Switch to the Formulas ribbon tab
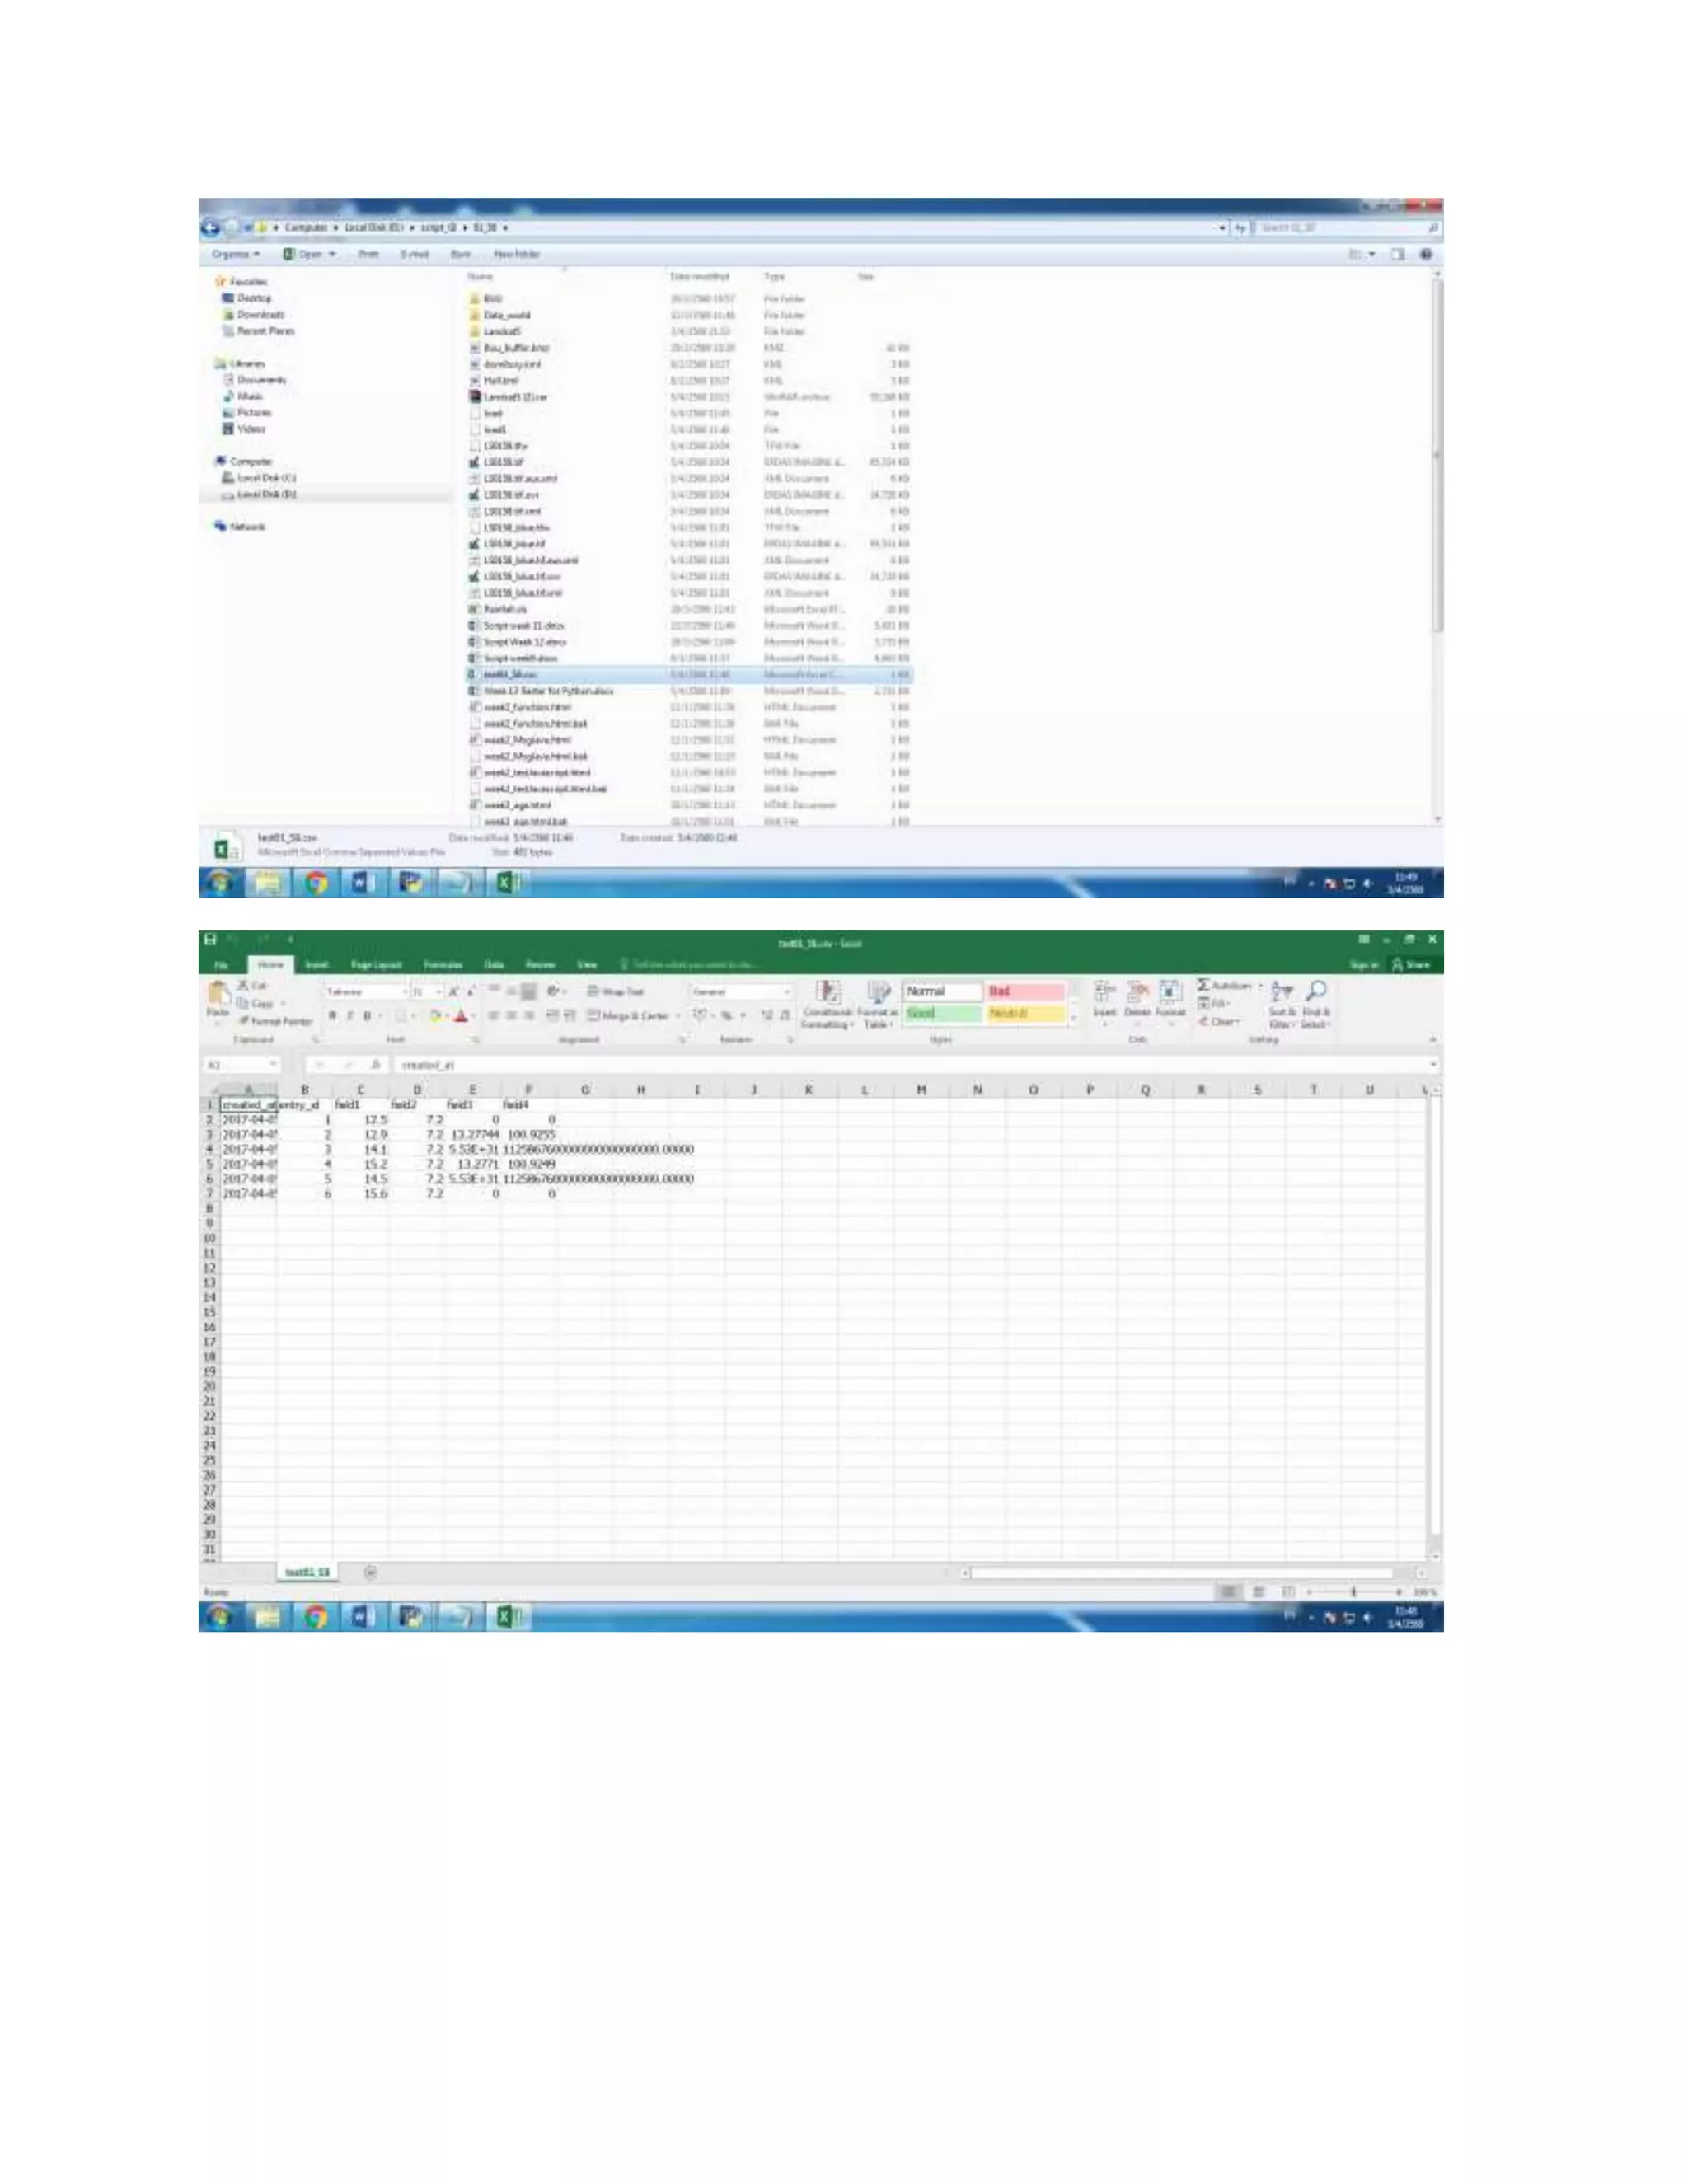The height and width of the screenshot is (2184, 1688). pyautogui.click(x=443, y=965)
